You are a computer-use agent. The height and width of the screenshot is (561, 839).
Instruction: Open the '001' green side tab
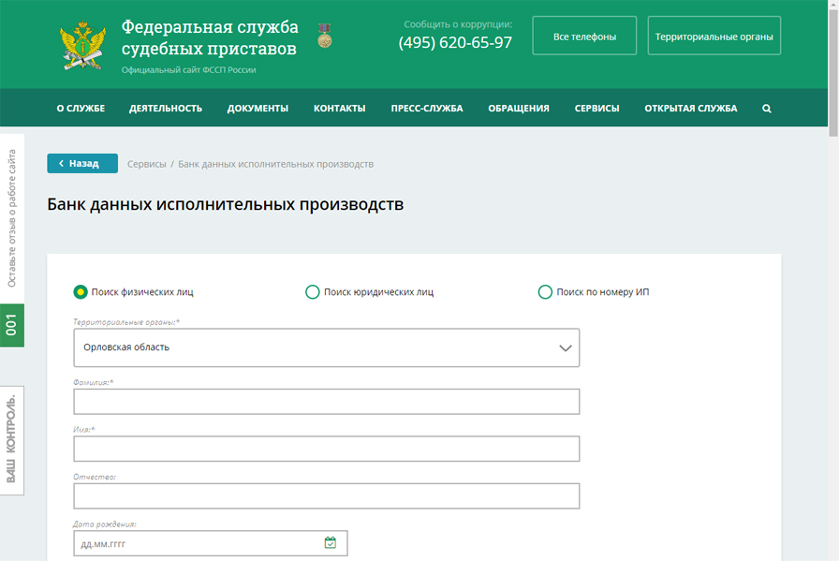(12, 325)
